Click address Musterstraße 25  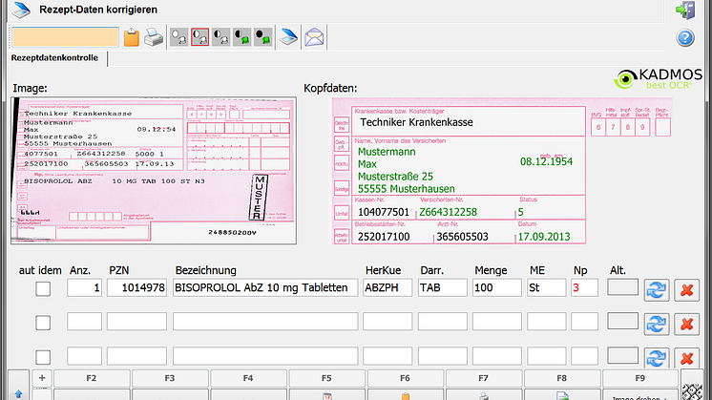click(395, 177)
